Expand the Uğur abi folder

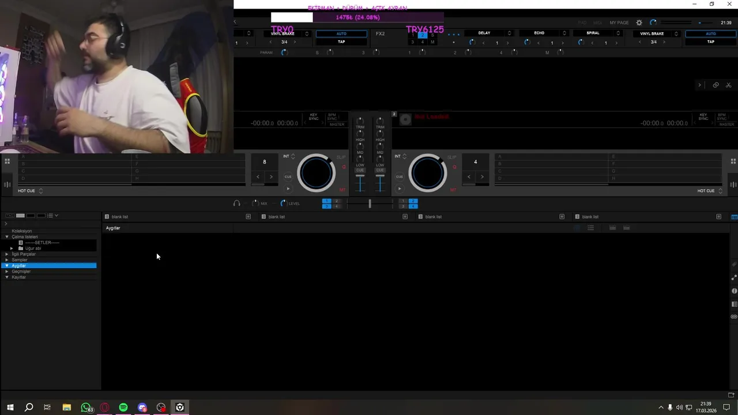[12, 248]
